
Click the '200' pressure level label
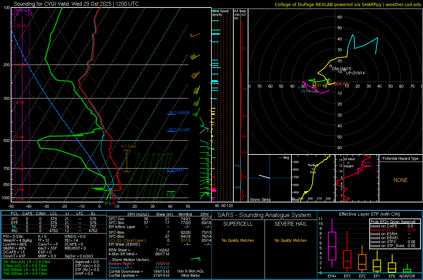tap(6, 65)
